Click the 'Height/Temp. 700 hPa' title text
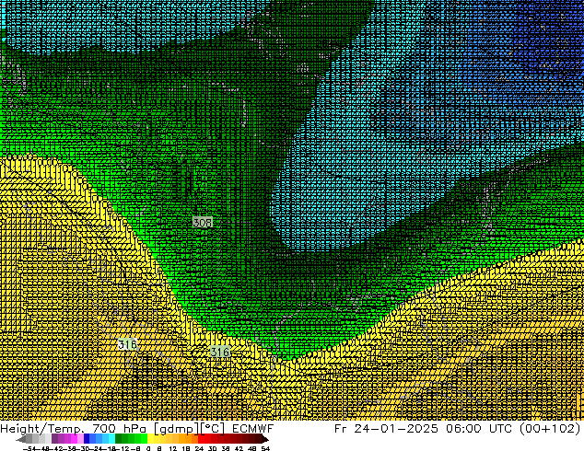 tap(73, 429)
